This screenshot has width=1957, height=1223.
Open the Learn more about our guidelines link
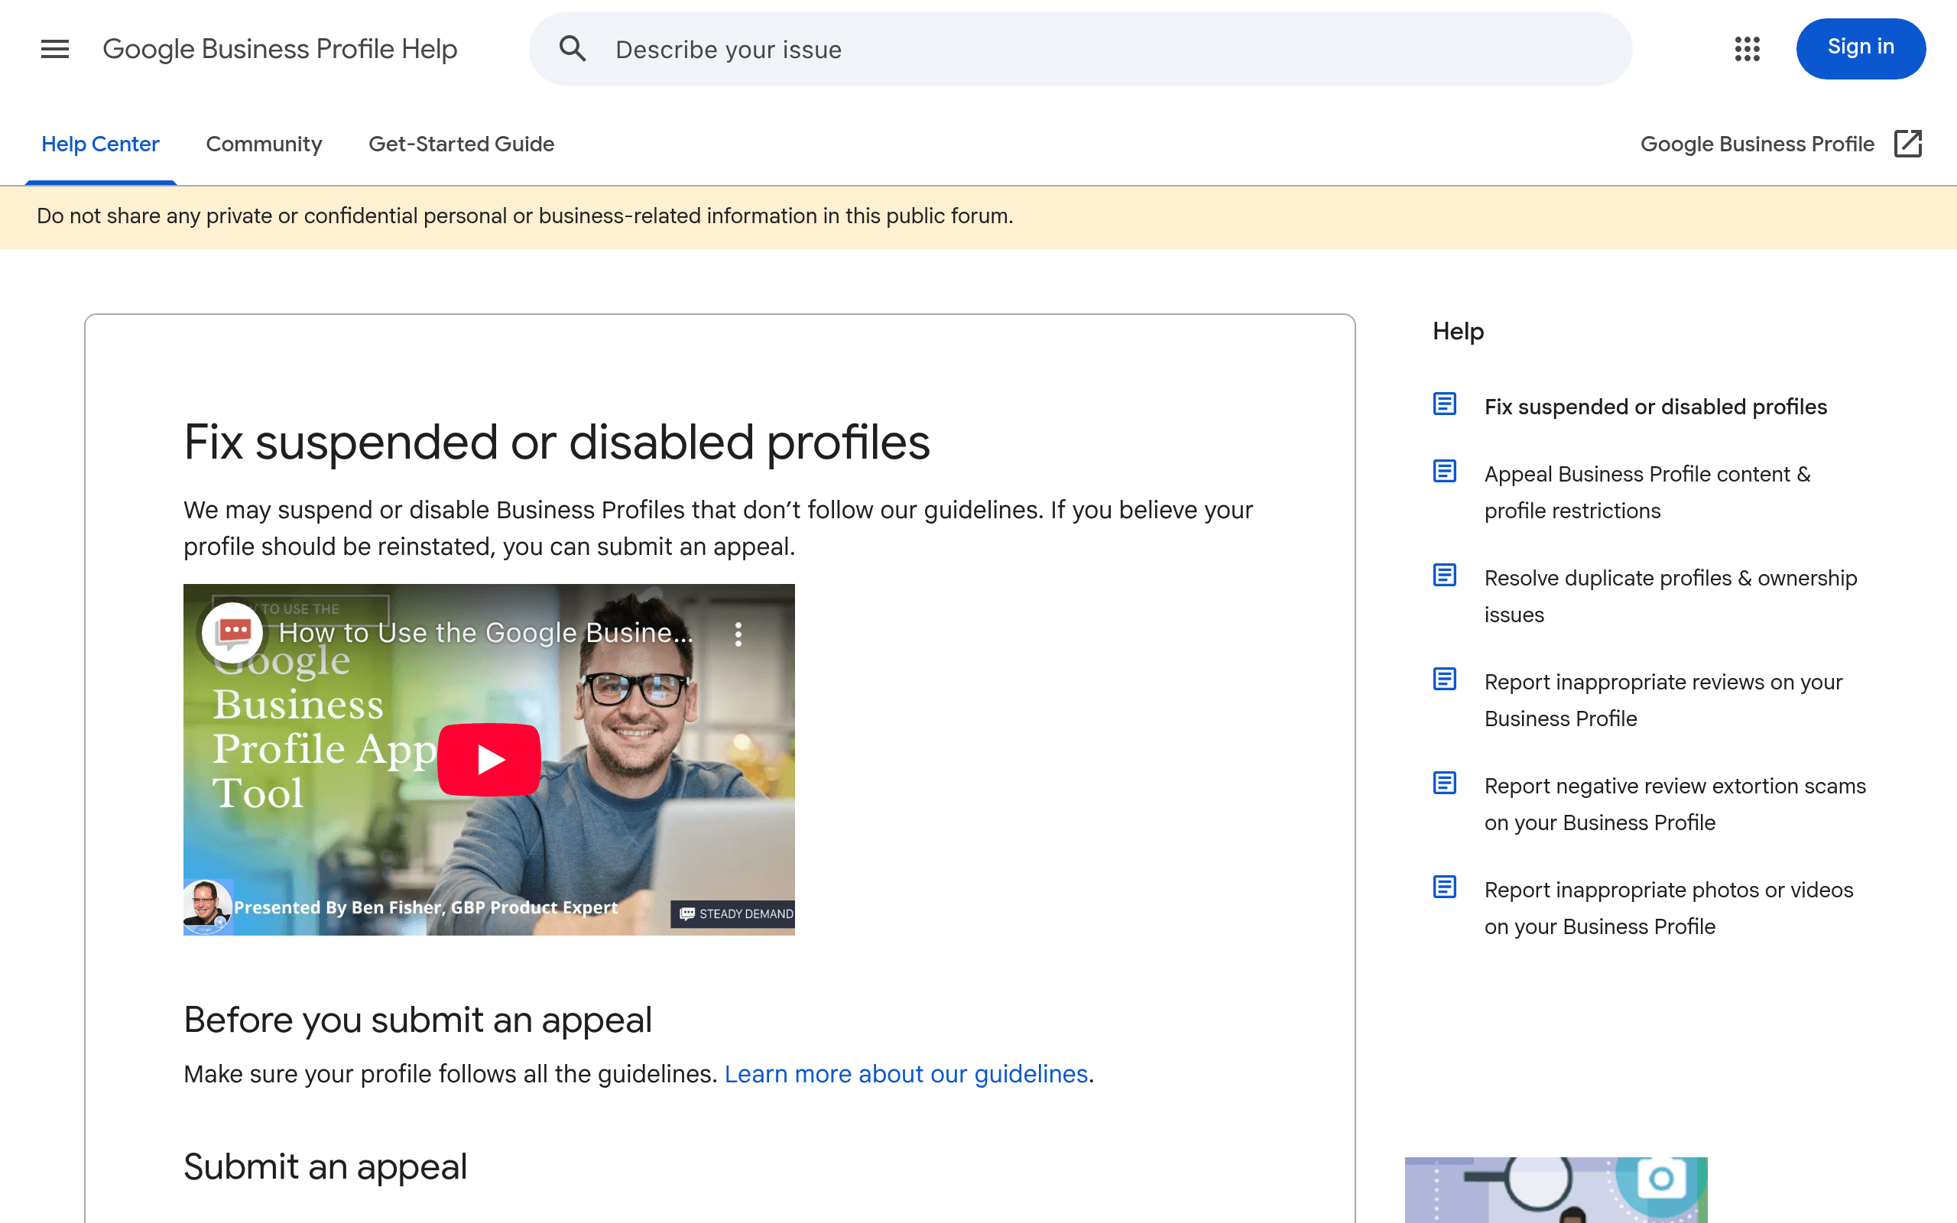point(906,1074)
